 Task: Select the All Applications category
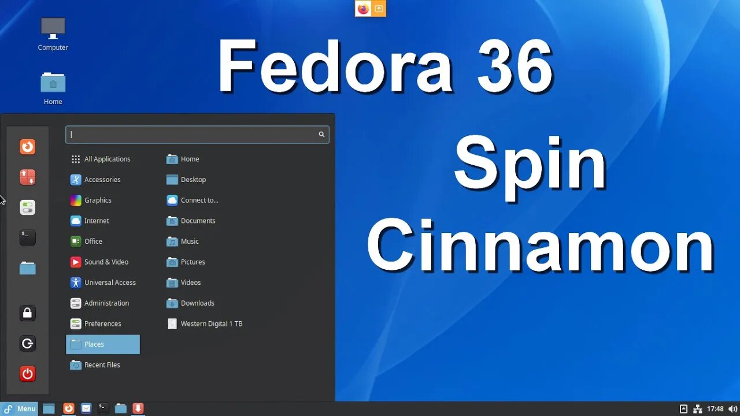(x=102, y=159)
